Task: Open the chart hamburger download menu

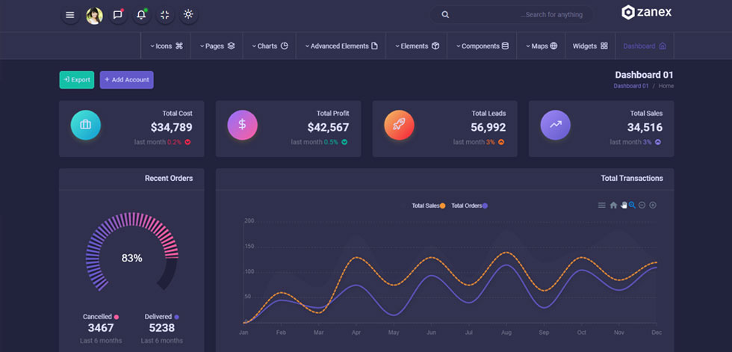Action: tap(602, 205)
